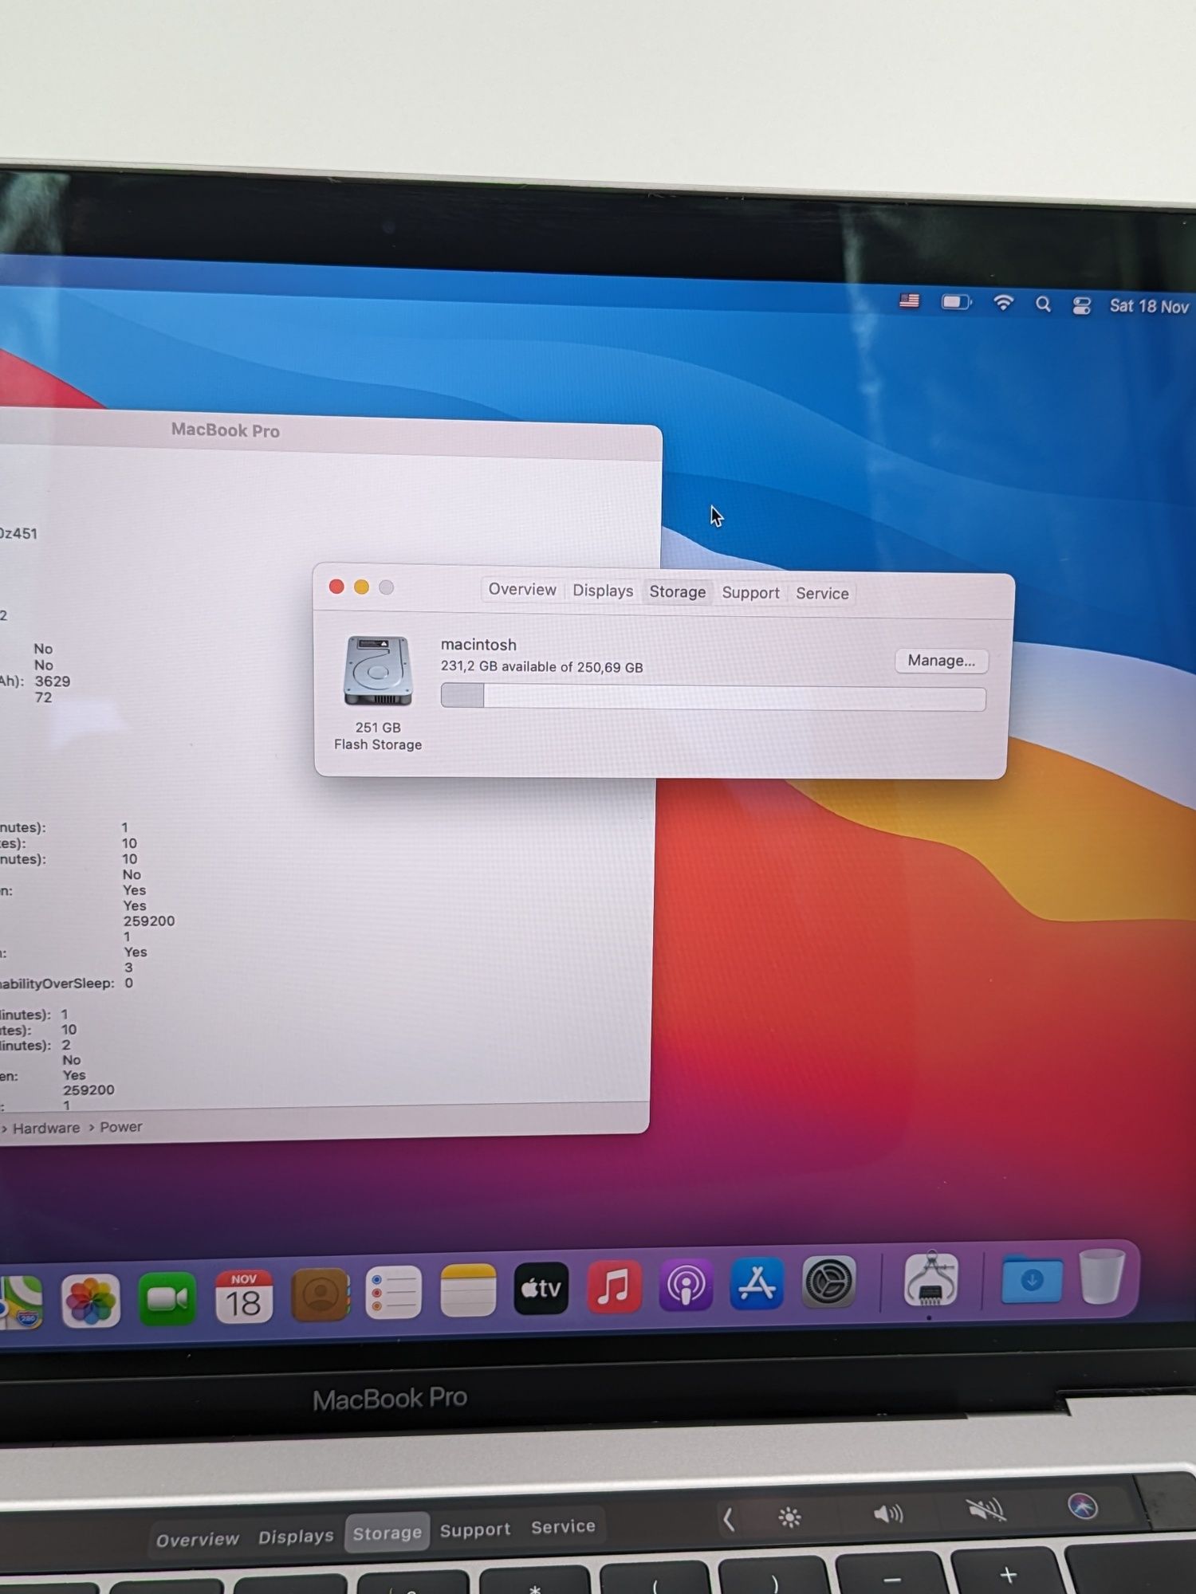Click value 3629 in System Information window
This screenshot has height=1594, width=1196.
(53, 681)
